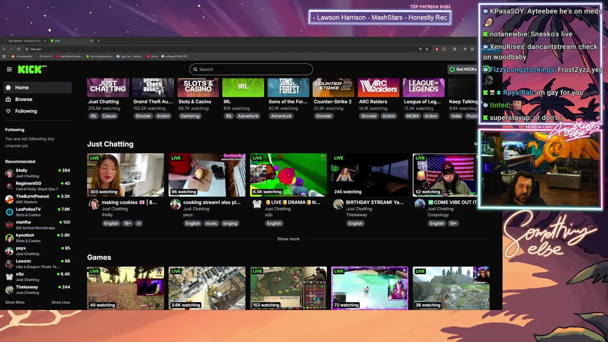
Task: Open the League of Legends category card
Action: click(x=423, y=98)
